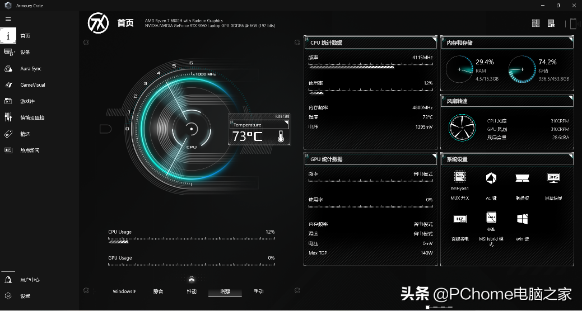Expand the 系统设置 panel corner

tap(571, 155)
